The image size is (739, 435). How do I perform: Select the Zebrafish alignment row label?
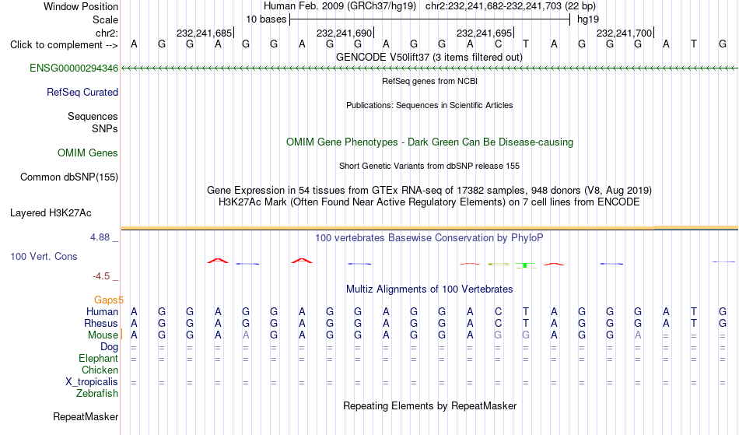click(97, 394)
